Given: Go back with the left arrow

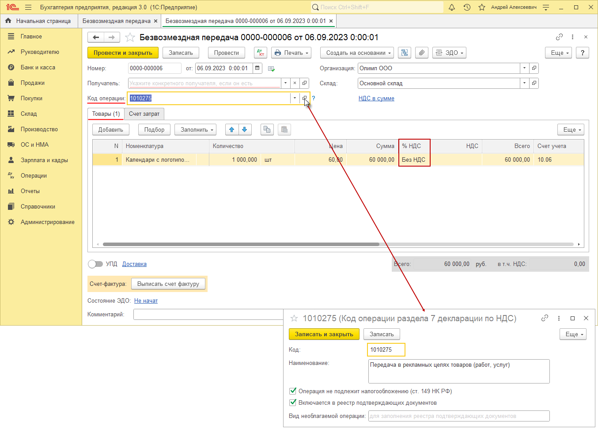Looking at the screenshot, I should pos(96,37).
